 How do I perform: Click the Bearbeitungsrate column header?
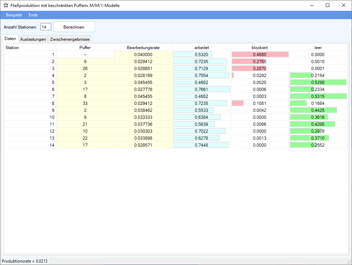143,48
